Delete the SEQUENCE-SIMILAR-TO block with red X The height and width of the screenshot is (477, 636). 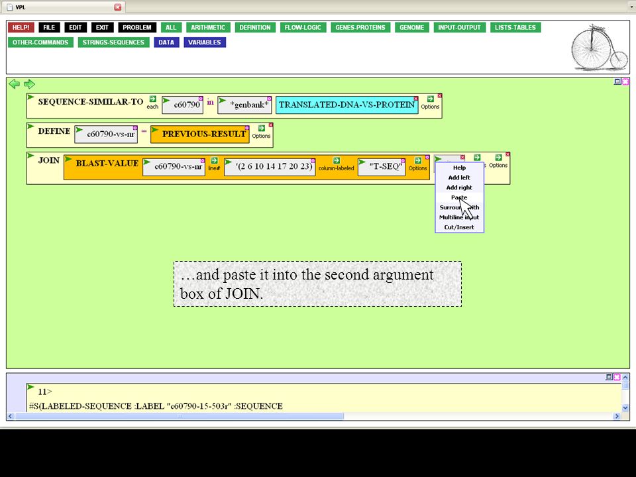click(x=440, y=95)
